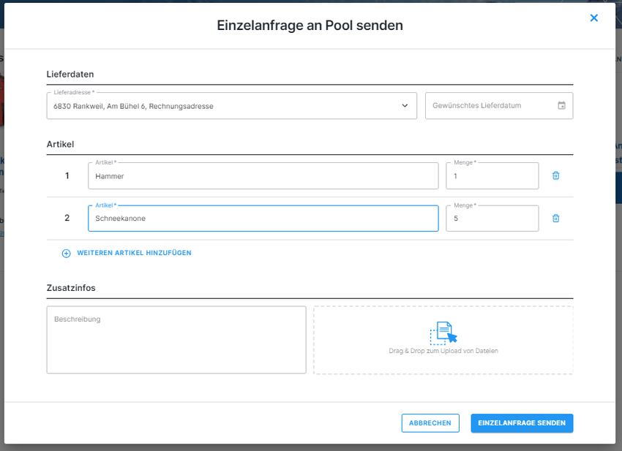Focus the Beschreibung text area
The height and width of the screenshot is (451, 622).
pos(176,340)
